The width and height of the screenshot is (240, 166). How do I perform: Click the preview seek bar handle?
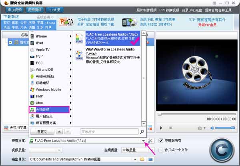(160, 114)
